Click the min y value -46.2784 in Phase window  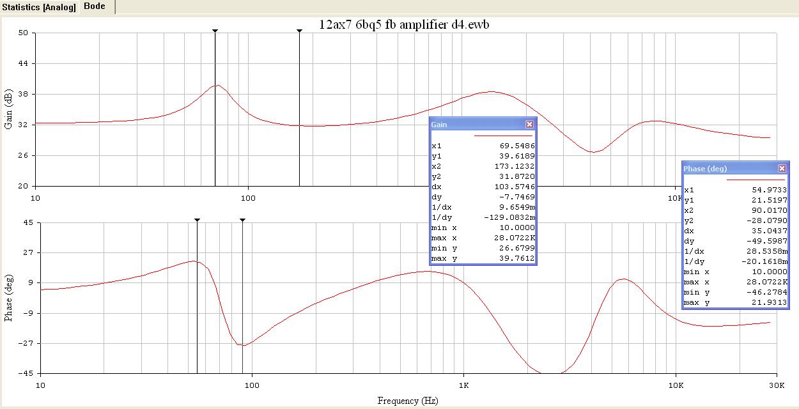(768, 292)
